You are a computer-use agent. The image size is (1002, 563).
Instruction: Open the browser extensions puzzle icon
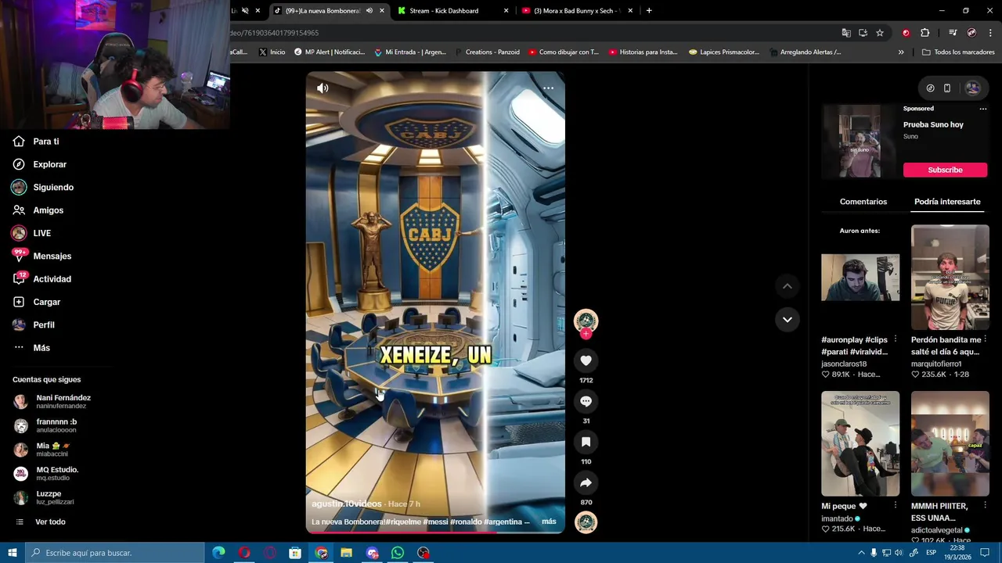pyautogui.click(x=925, y=33)
